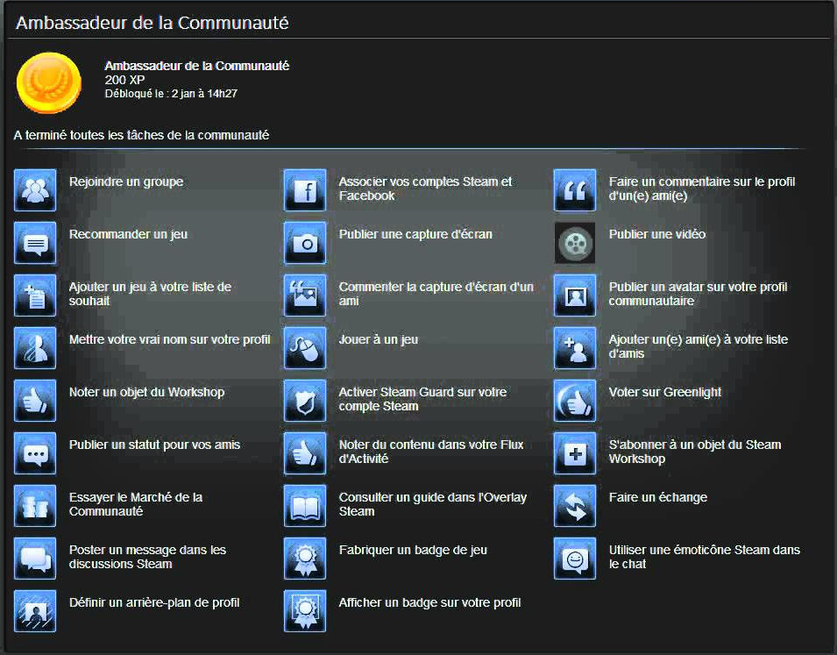Click A terminé toutes les tâches description
Screen dimensions: 837x655
(x=141, y=135)
